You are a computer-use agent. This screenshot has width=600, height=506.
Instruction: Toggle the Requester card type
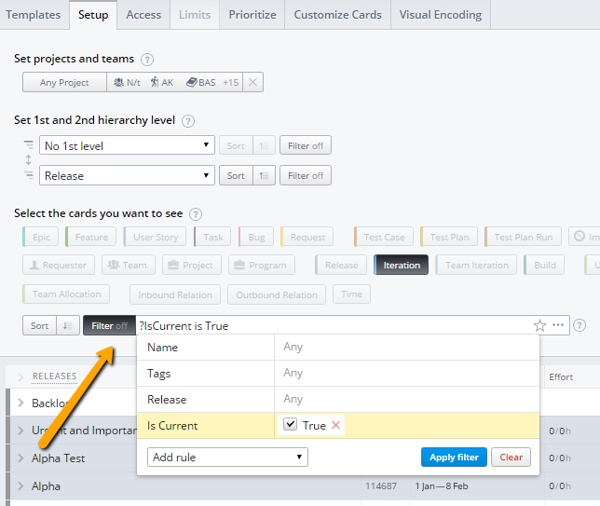pyautogui.click(x=59, y=265)
